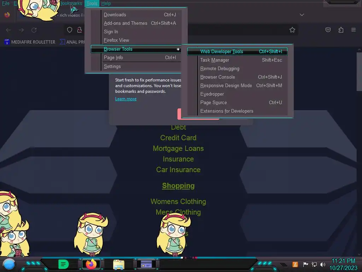Image resolution: width=362 pixels, height=272 pixels.
Task: Open Downloads from the Tools menu
Action: [x=136, y=15]
